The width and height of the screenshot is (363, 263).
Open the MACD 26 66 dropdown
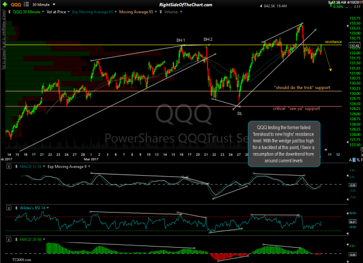[44, 239]
